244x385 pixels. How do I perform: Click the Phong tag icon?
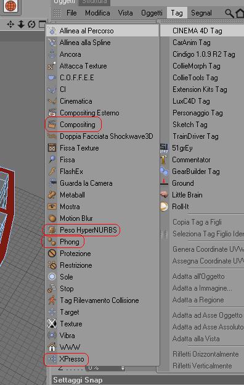(52, 242)
